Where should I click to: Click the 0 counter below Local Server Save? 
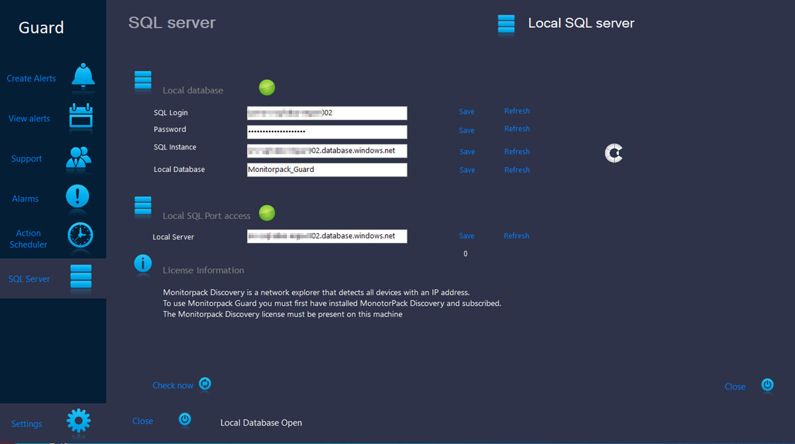click(466, 254)
